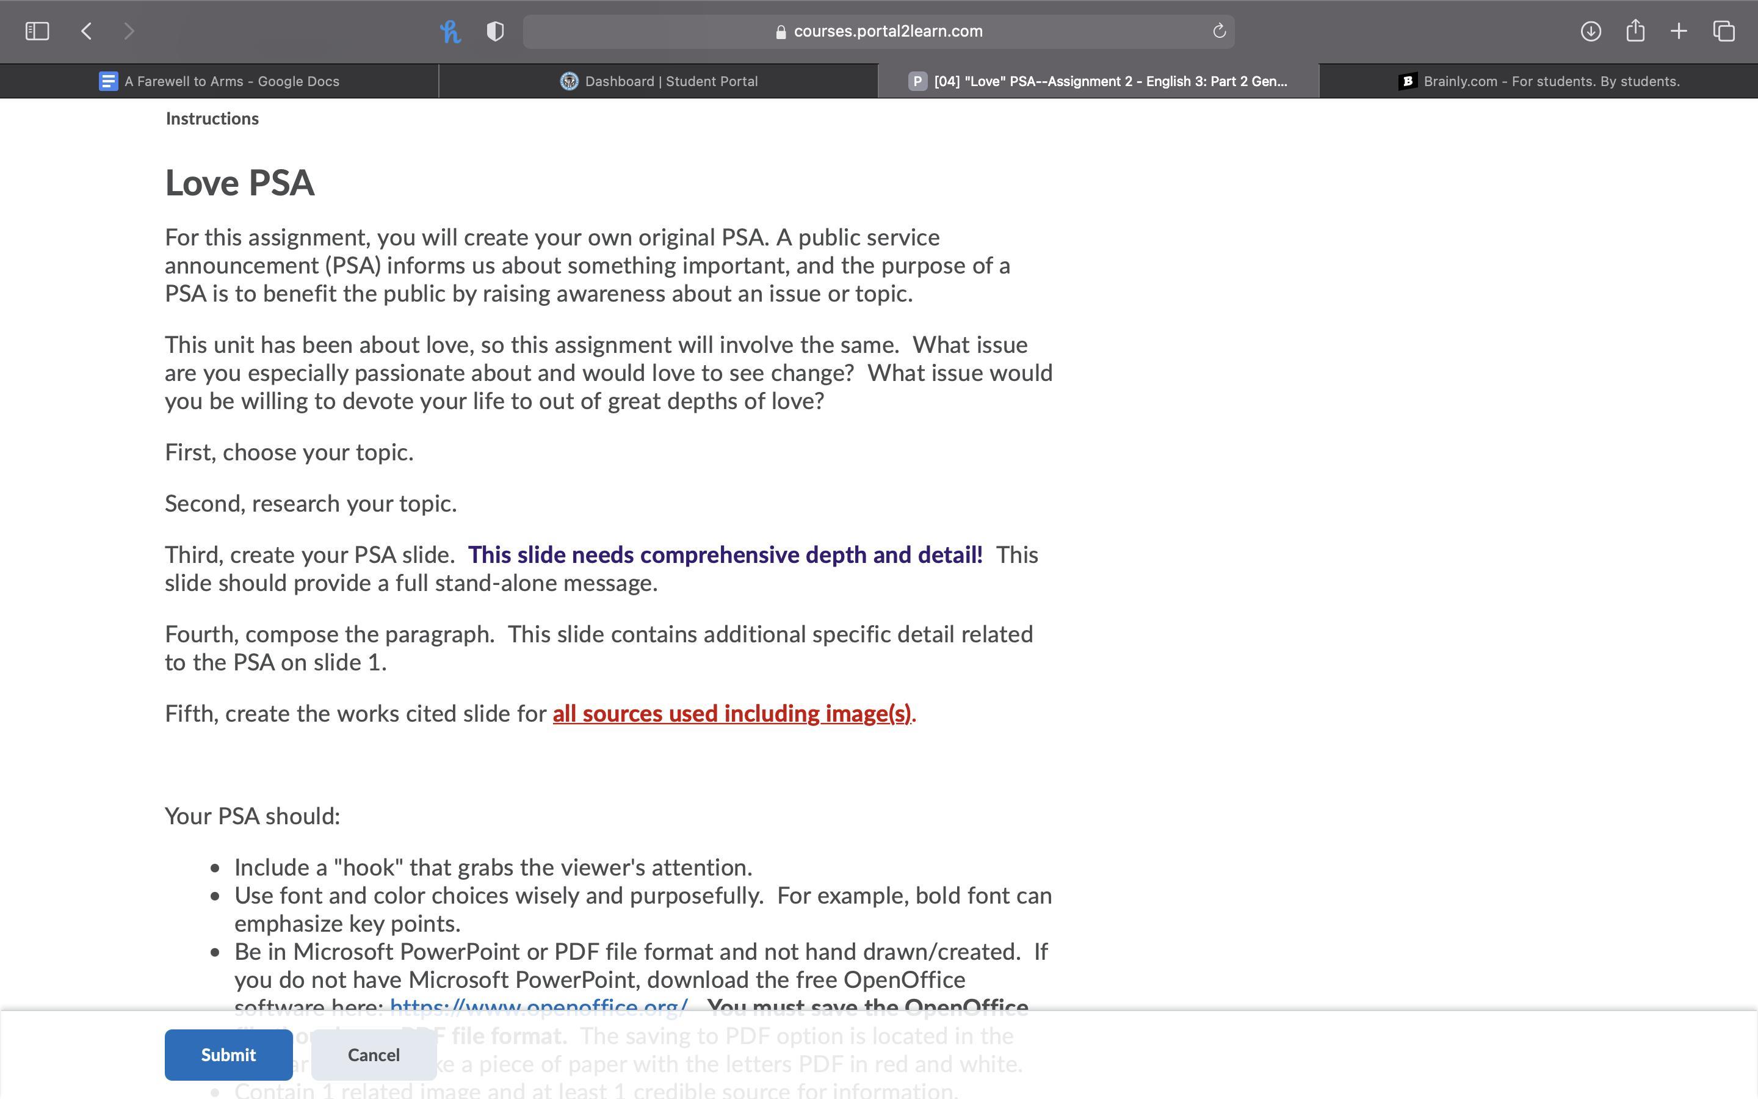Image resolution: width=1758 pixels, height=1099 pixels.
Task: Switch to the Brainly.com tab
Action: (x=1539, y=81)
